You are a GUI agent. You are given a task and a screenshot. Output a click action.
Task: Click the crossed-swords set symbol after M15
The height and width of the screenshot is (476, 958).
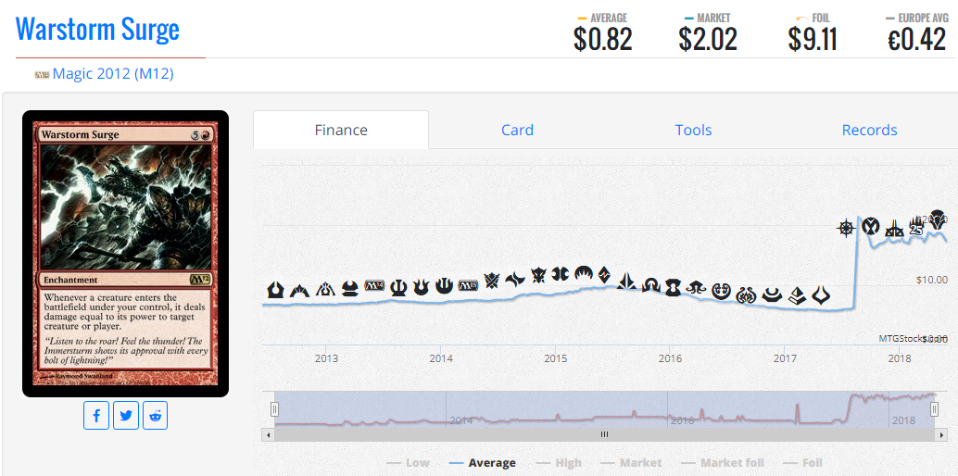pos(492,280)
